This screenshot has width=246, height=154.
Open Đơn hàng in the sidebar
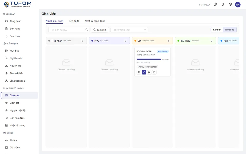click(19, 28)
